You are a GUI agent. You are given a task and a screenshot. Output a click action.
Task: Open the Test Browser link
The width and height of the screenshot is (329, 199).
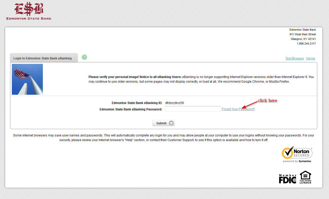295,58
